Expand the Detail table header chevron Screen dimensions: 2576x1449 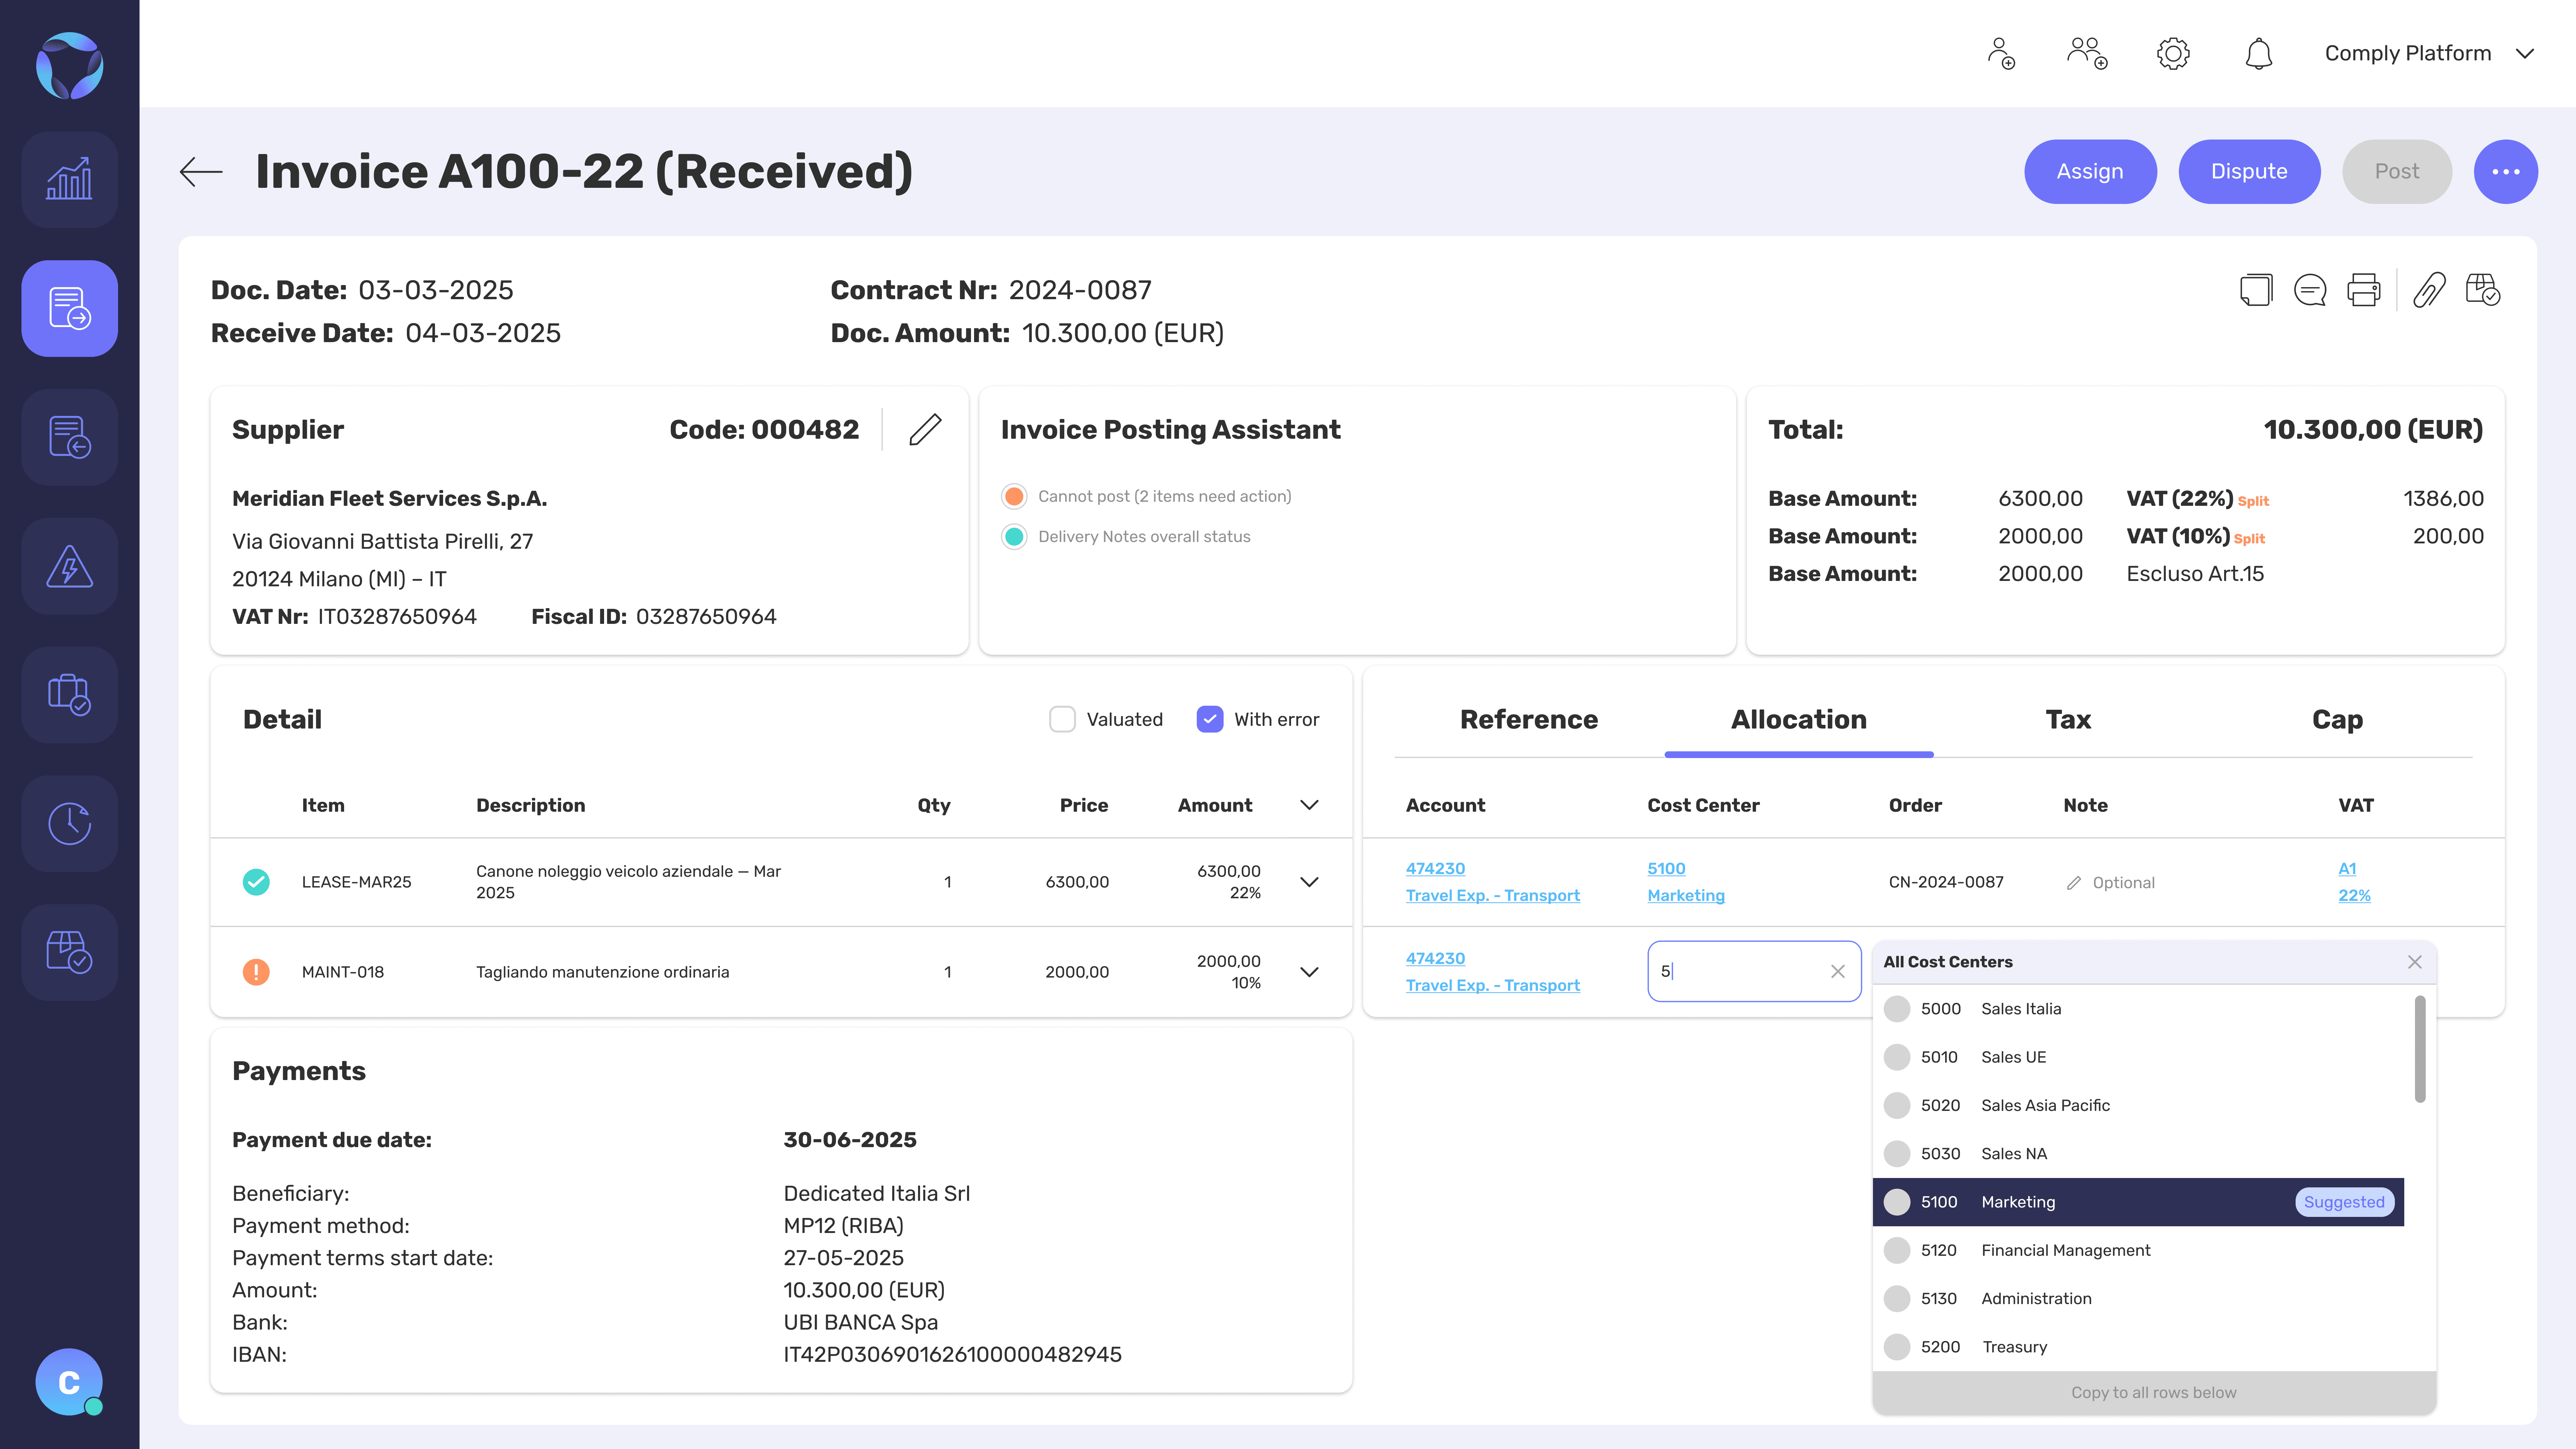[1309, 805]
